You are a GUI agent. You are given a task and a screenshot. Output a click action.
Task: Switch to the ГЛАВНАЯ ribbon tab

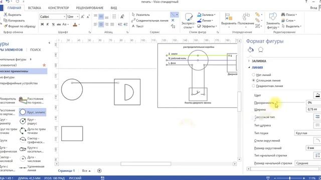coord(14,8)
